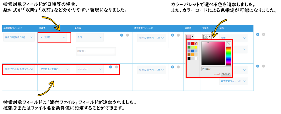Click the choose button in color picker
The width and height of the screenshot is (281, 114).
pos(226,74)
